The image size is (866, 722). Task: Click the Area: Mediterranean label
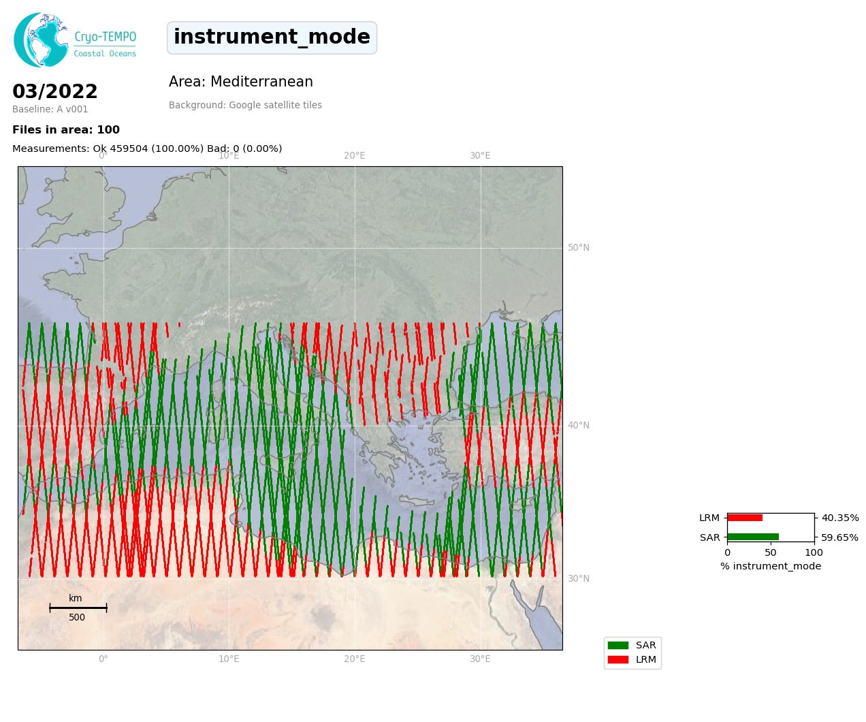click(241, 82)
